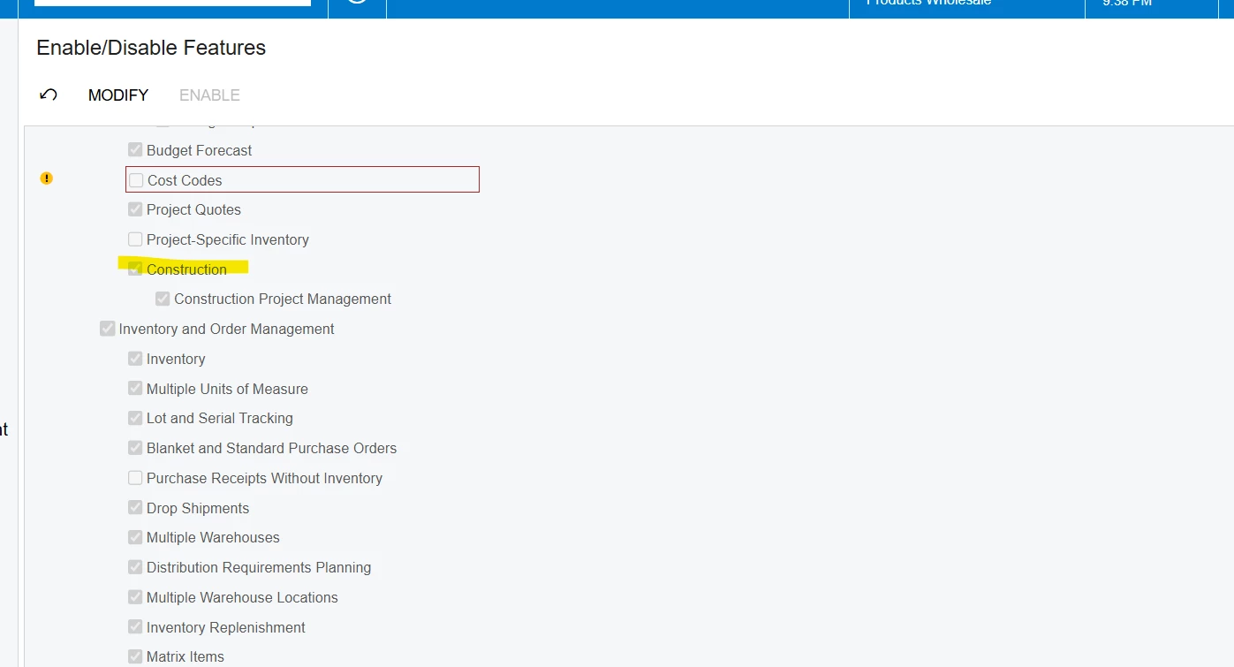Click the MODIFY button
1234x667 pixels.
click(x=117, y=95)
